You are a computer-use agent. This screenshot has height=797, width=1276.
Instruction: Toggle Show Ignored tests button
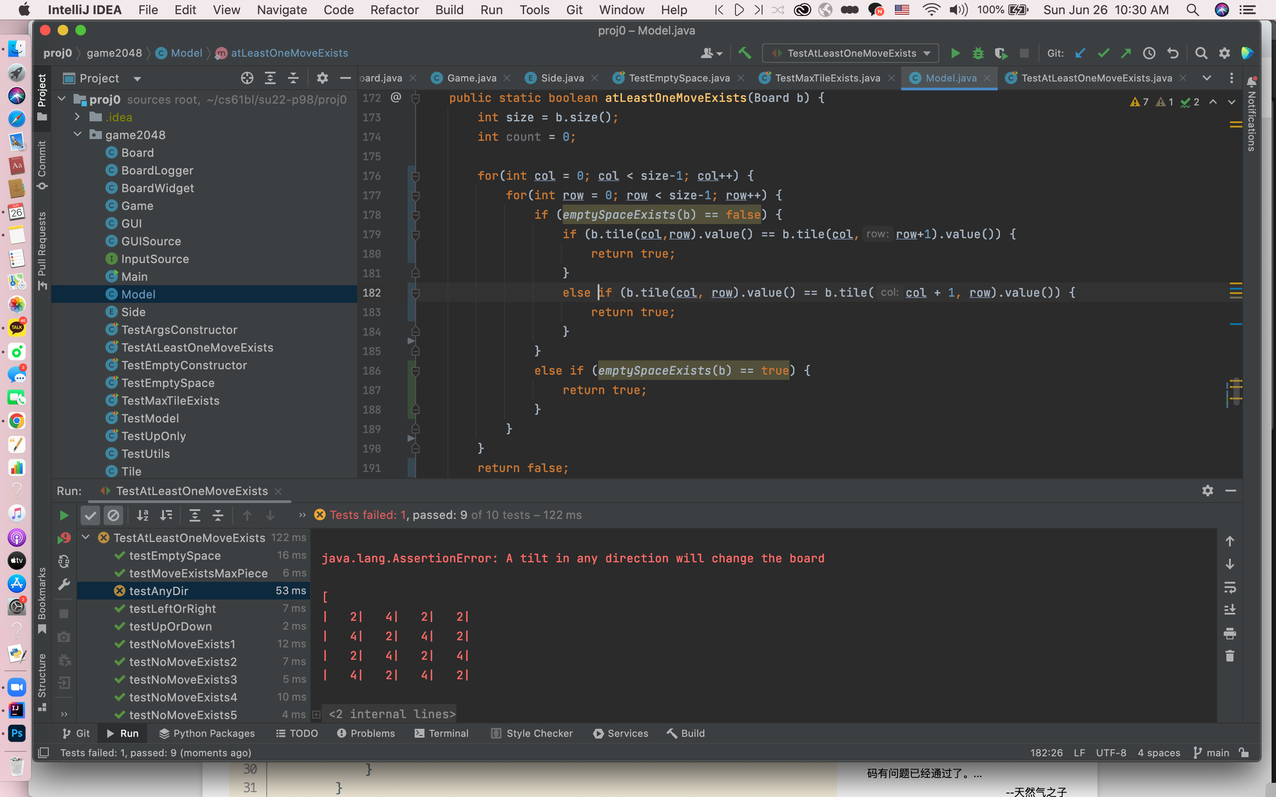point(113,515)
